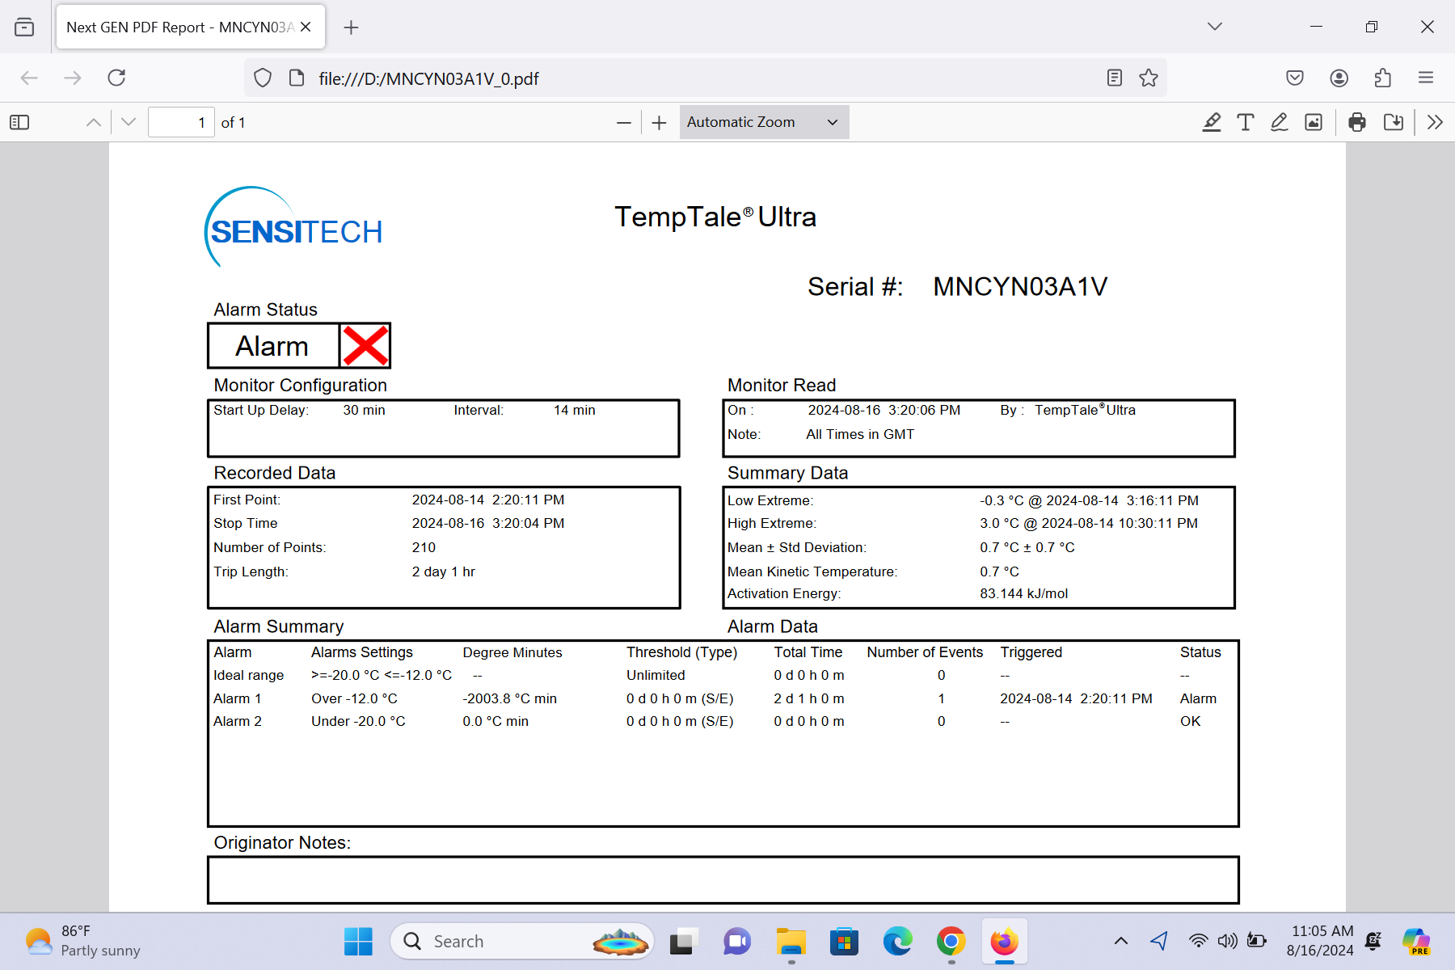1455x970 pixels.
Task: Open File Explorer from taskbar
Action: (x=791, y=942)
